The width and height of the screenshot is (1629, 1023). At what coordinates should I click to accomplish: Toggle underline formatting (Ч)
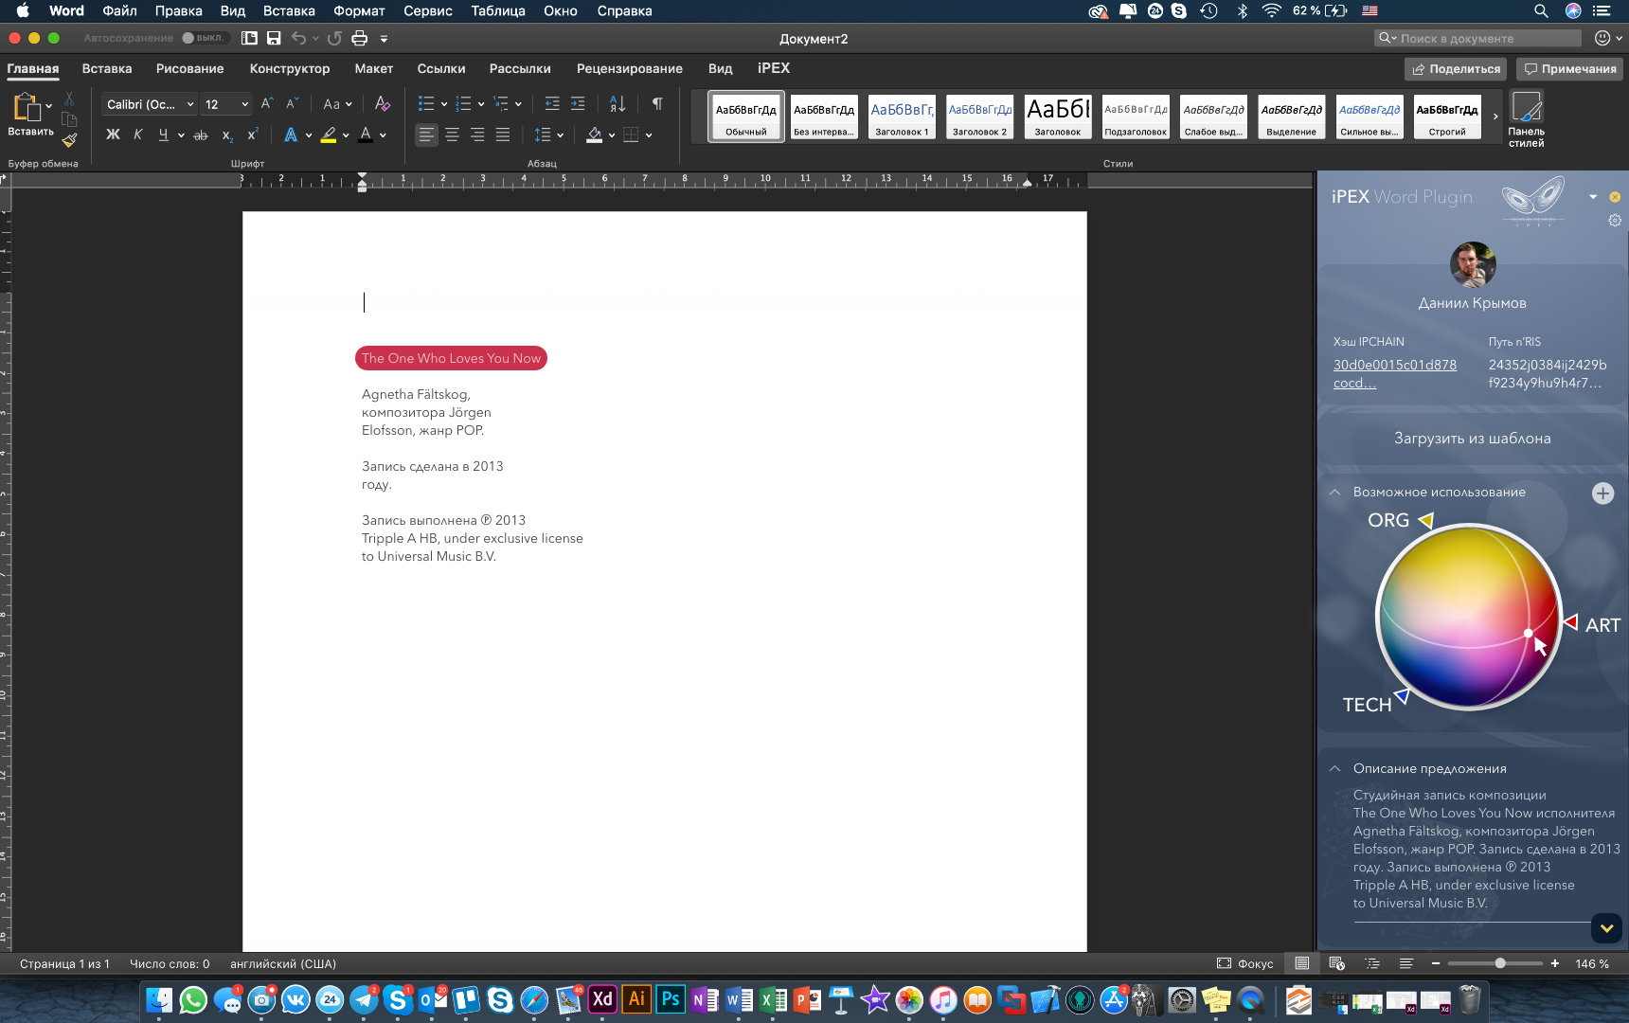coord(163,135)
